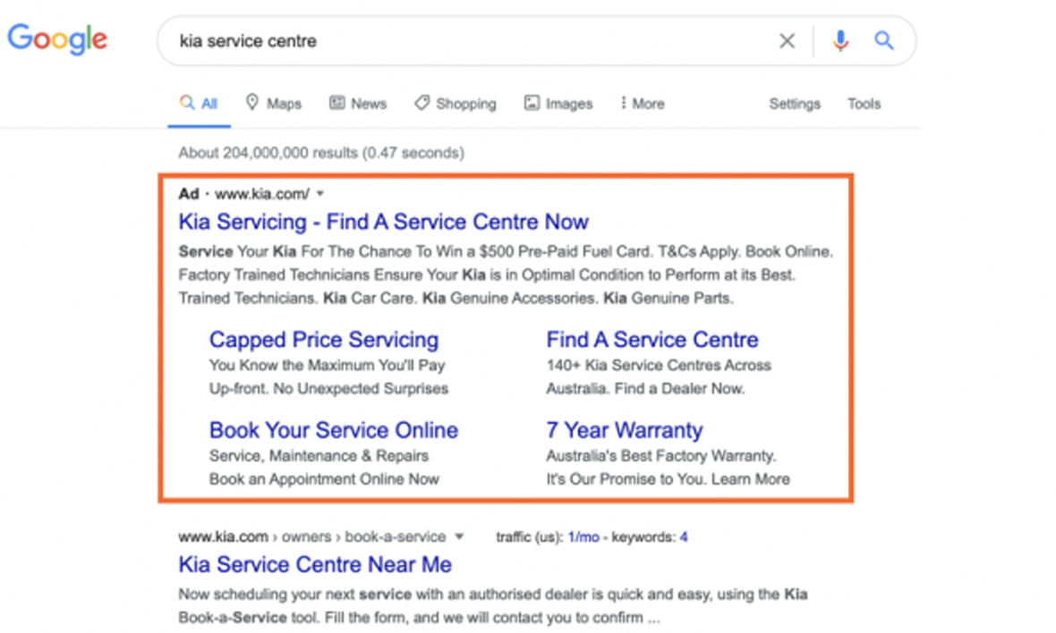Switch to the Maps tab

click(274, 103)
